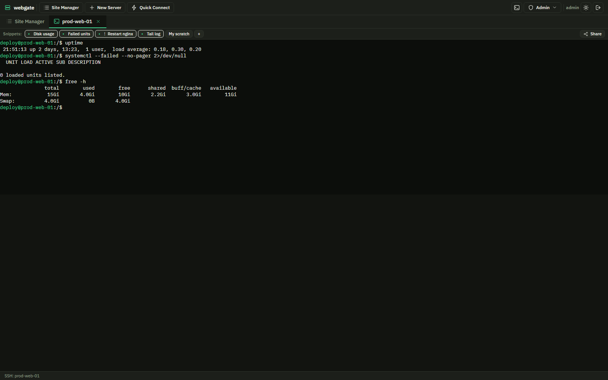The height and width of the screenshot is (380, 608).
Task: Add a new snippet with plus button
Action: 199,34
